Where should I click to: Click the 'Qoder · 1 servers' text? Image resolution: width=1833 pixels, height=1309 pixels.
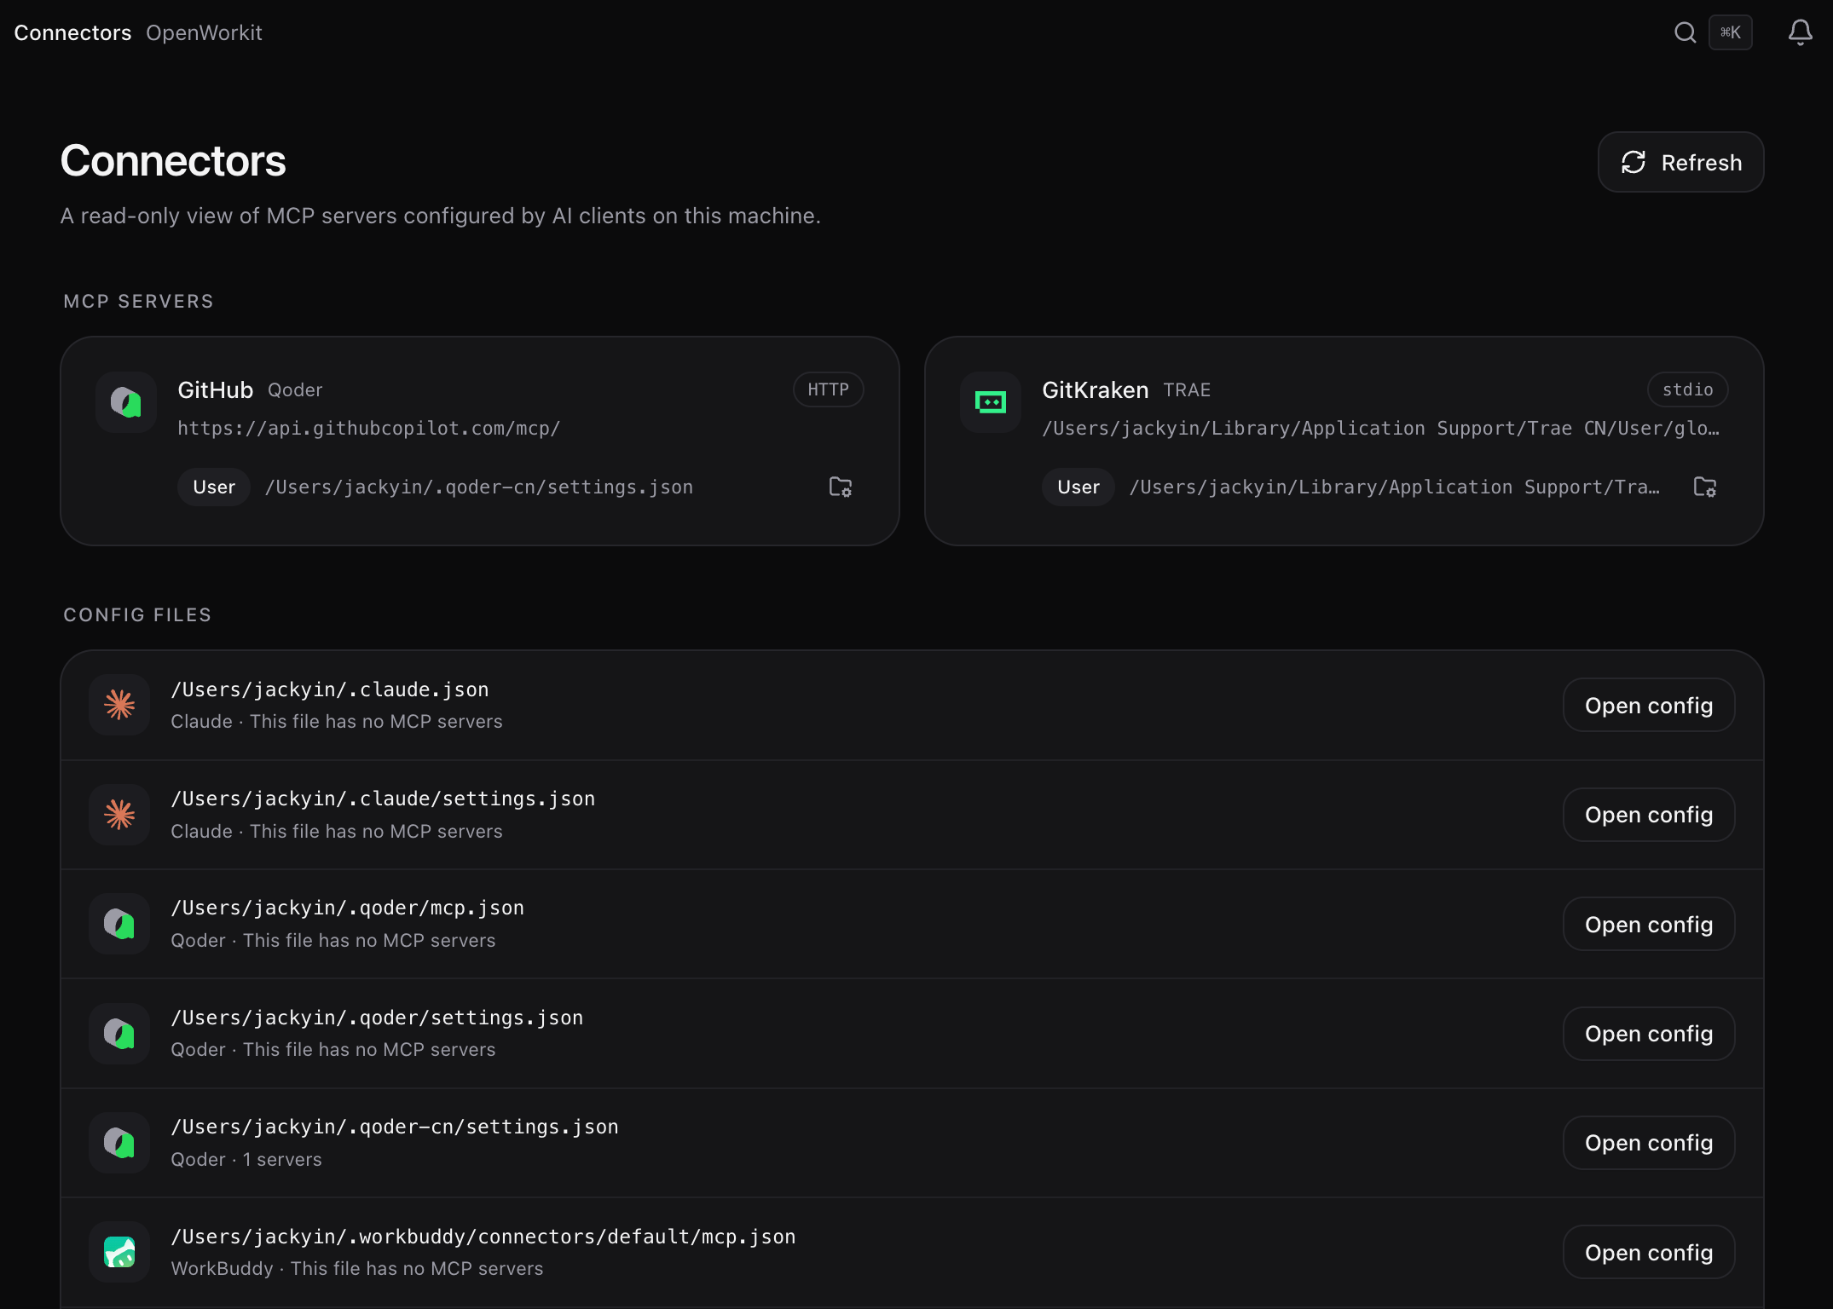[x=246, y=1159]
